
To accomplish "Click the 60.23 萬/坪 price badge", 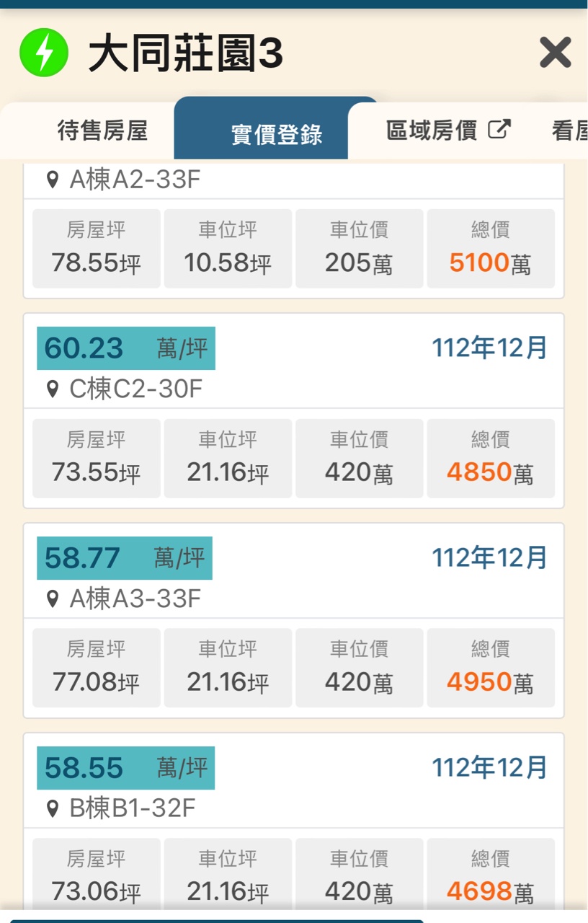I will click(x=126, y=348).
